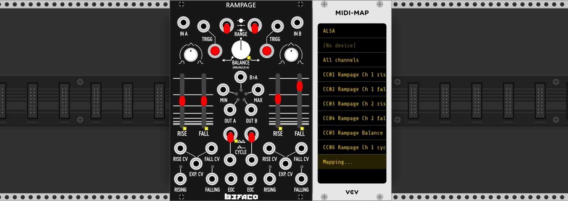Click the B>A output jack
This screenshot has width=568, height=201.
(x=240, y=77)
